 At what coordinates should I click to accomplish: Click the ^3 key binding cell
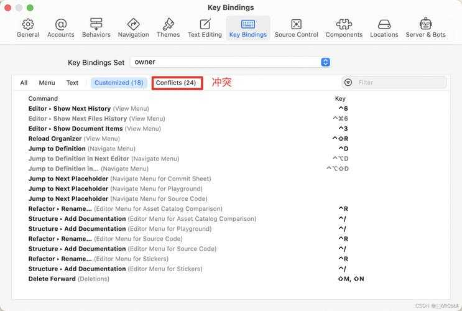pos(343,129)
